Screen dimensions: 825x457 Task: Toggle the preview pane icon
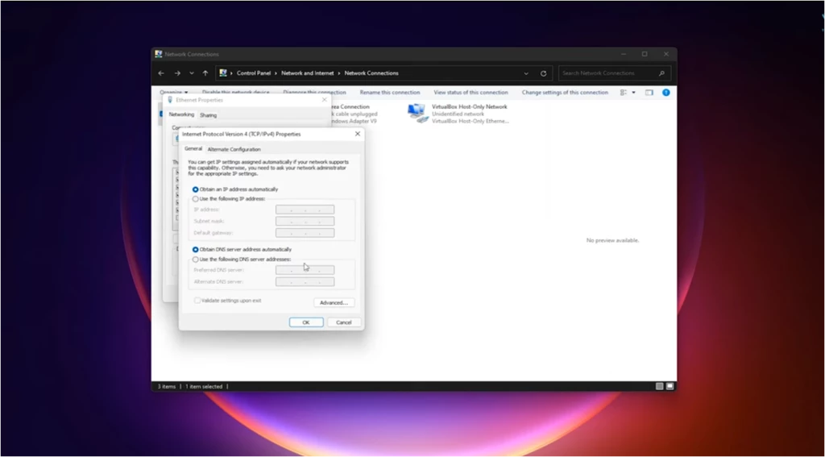649,93
